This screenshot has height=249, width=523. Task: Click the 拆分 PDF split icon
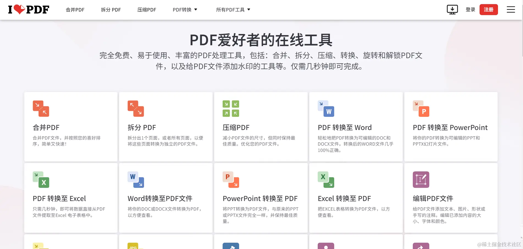[136, 109]
